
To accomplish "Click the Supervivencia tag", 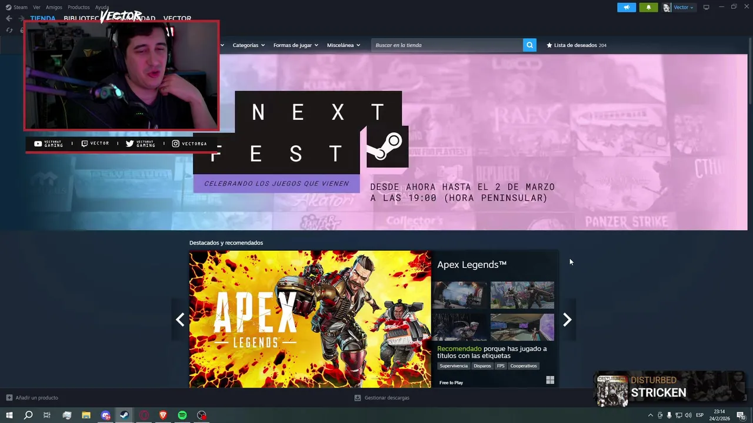I will point(454,365).
